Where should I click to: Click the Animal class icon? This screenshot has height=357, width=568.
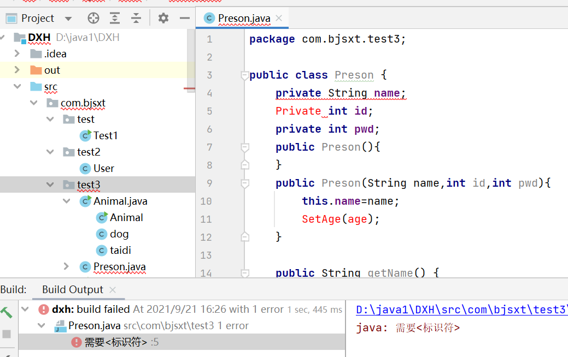(x=102, y=217)
